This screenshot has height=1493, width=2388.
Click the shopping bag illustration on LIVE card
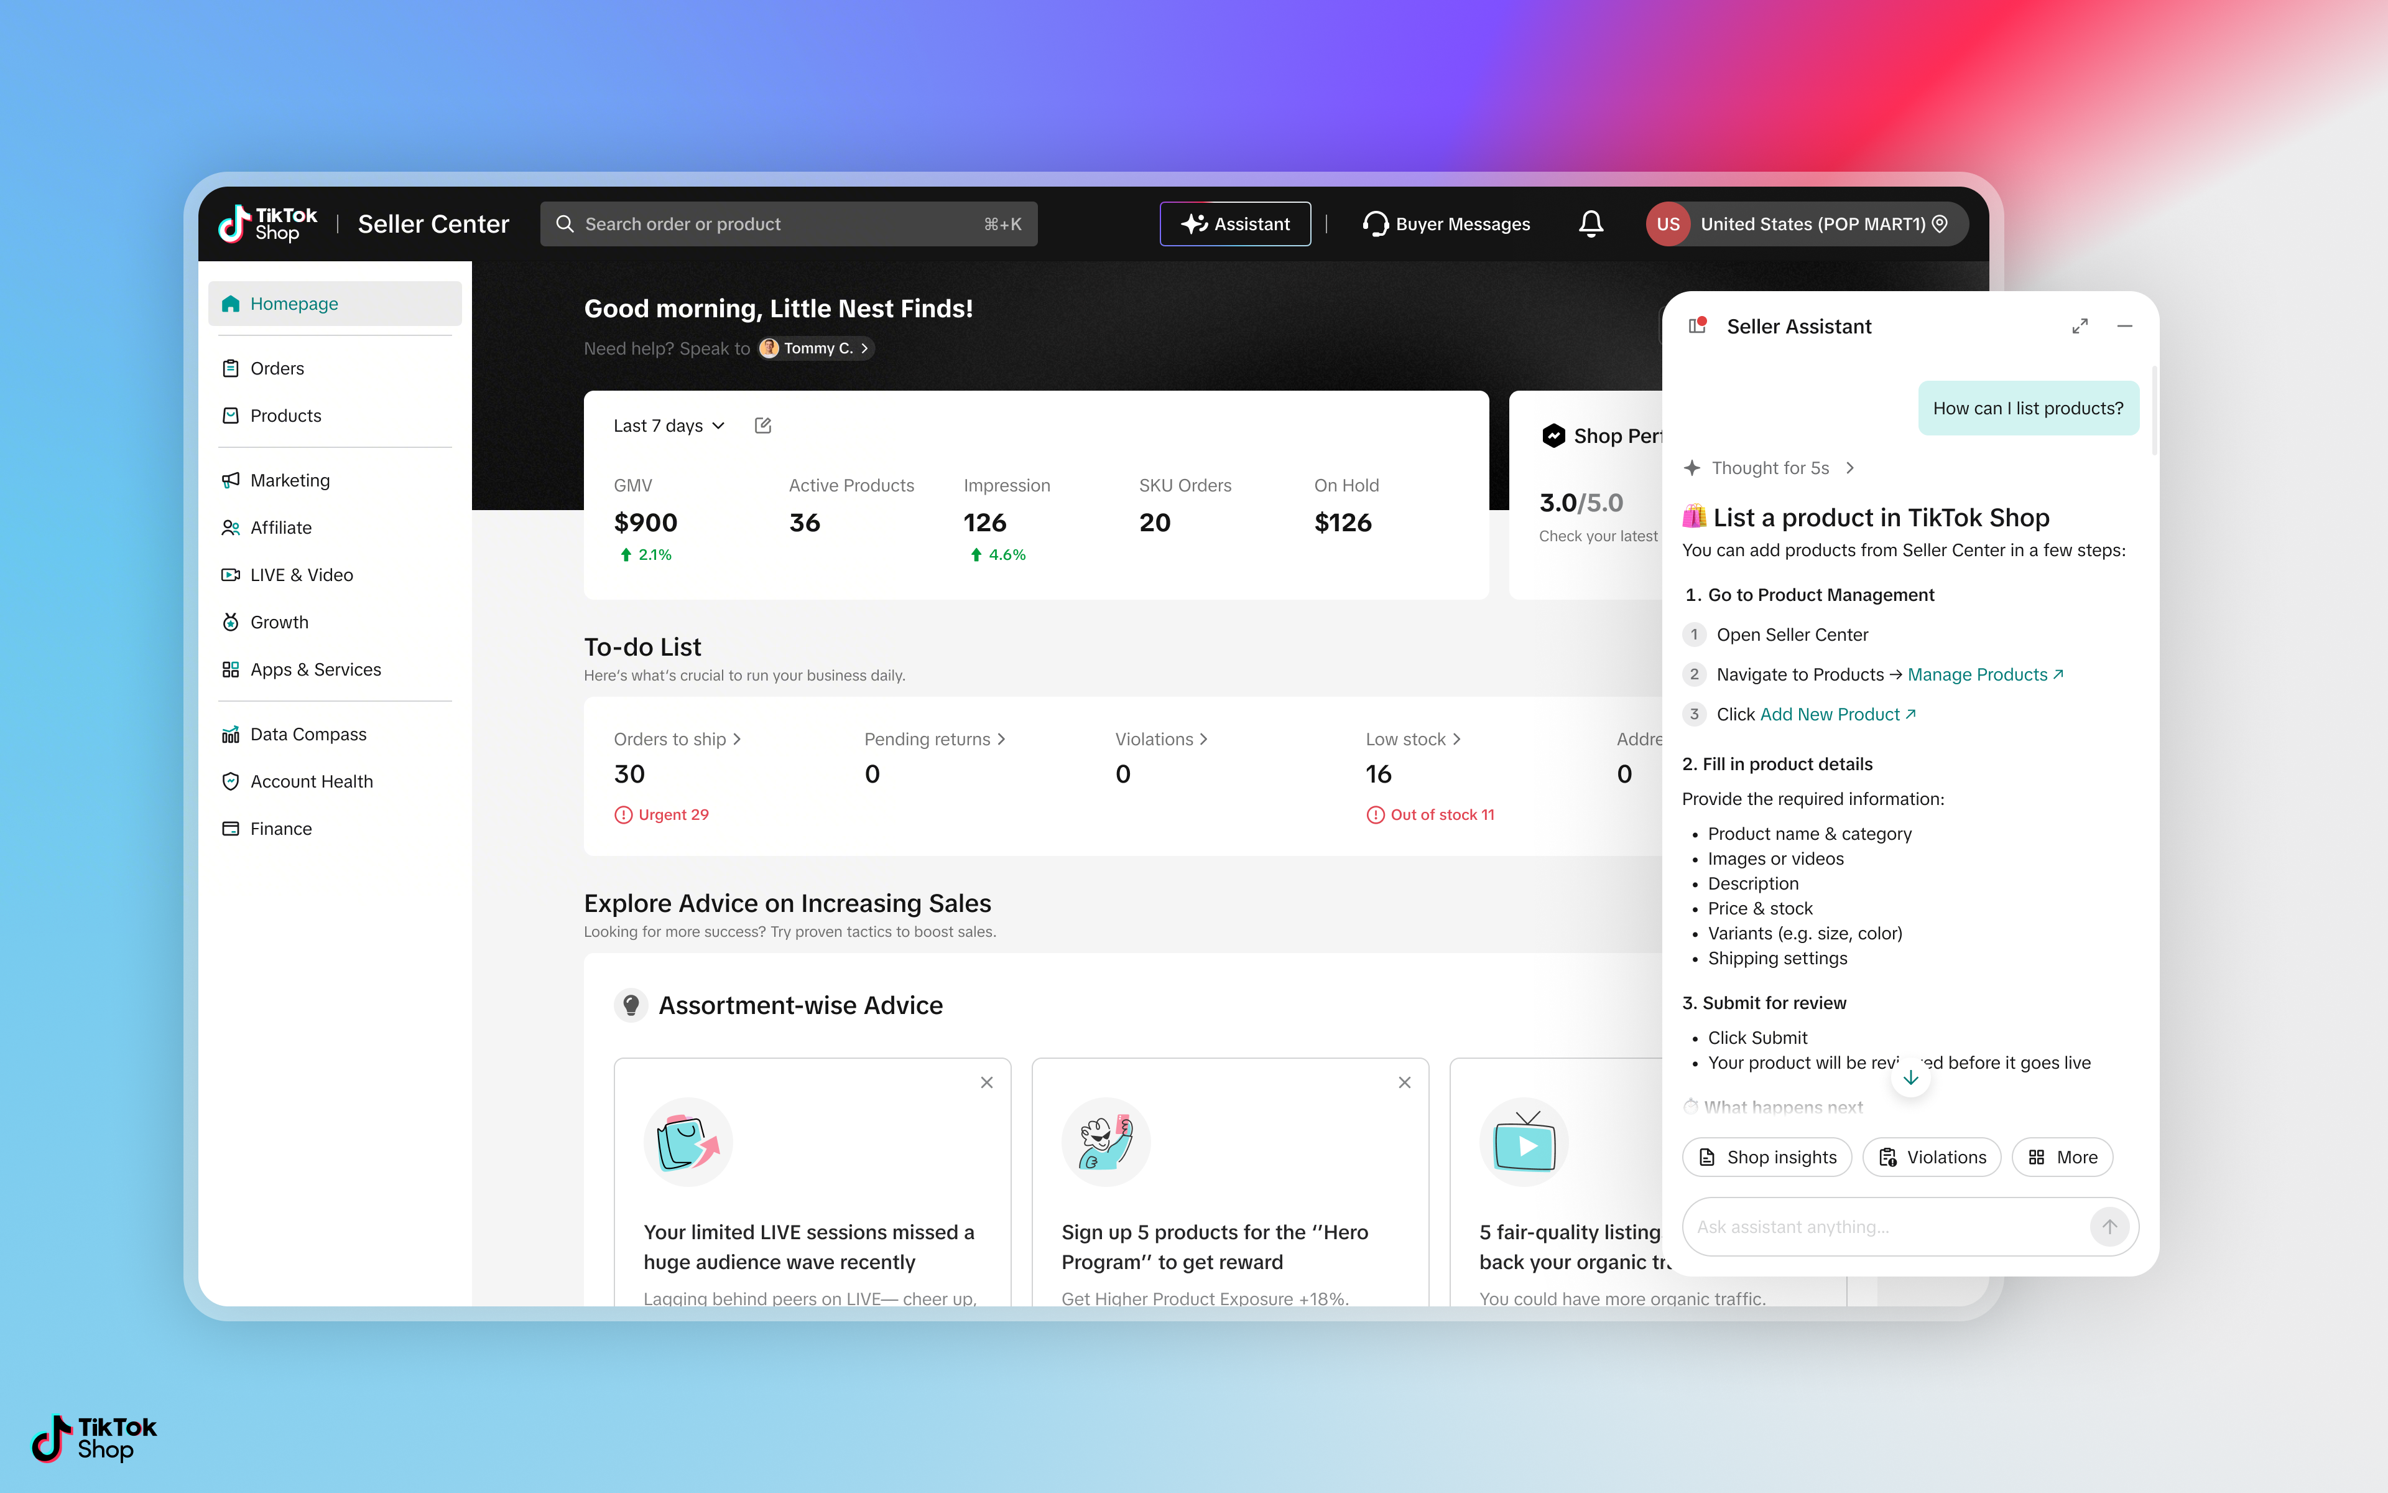pyautogui.click(x=688, y=1143)
